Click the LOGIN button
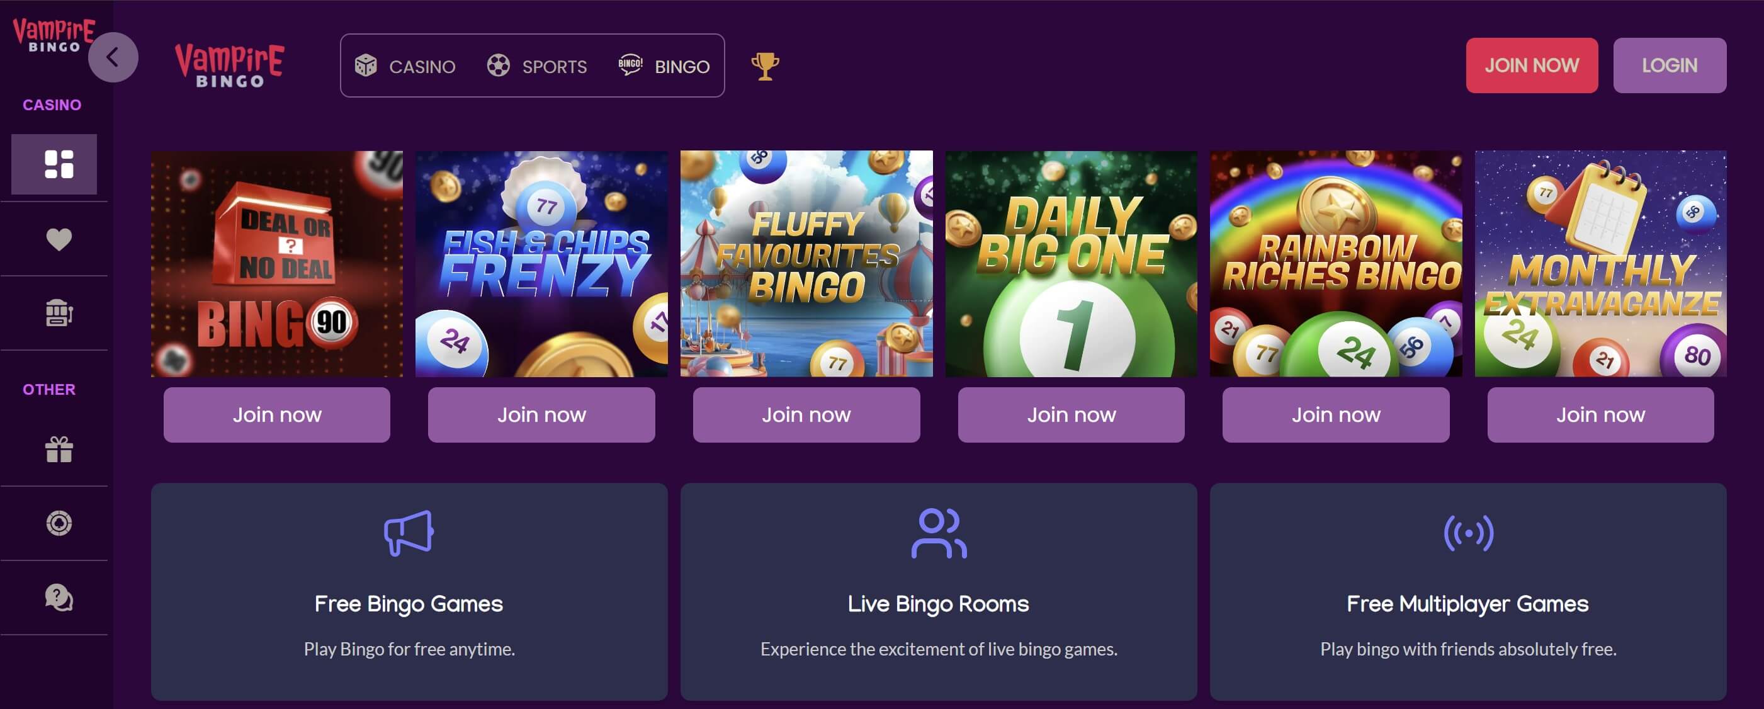The image size is (1764, 709). [x=1669, y=65]
